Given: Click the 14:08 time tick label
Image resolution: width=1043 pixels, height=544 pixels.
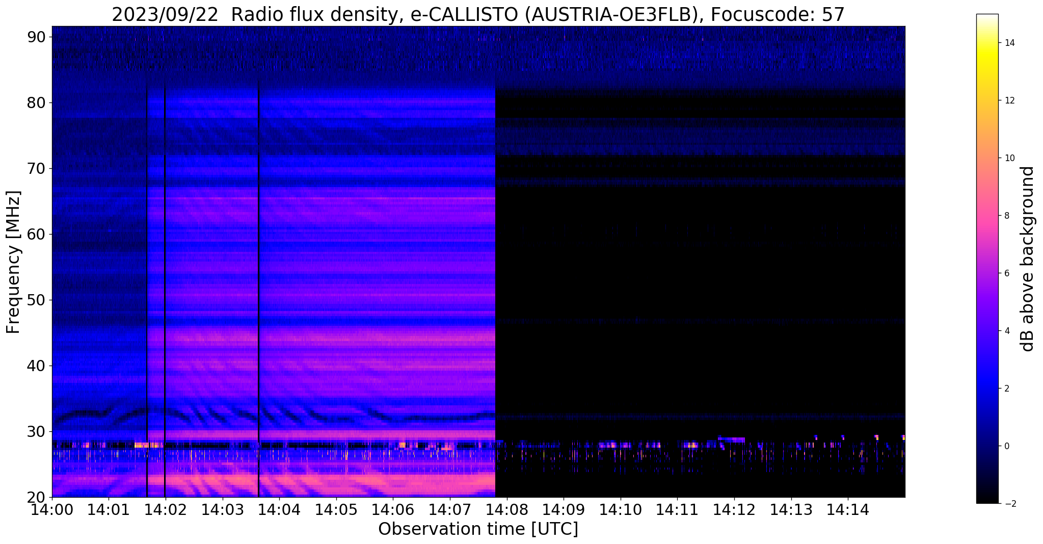Looking at the screenshot, I should [506, 509].
